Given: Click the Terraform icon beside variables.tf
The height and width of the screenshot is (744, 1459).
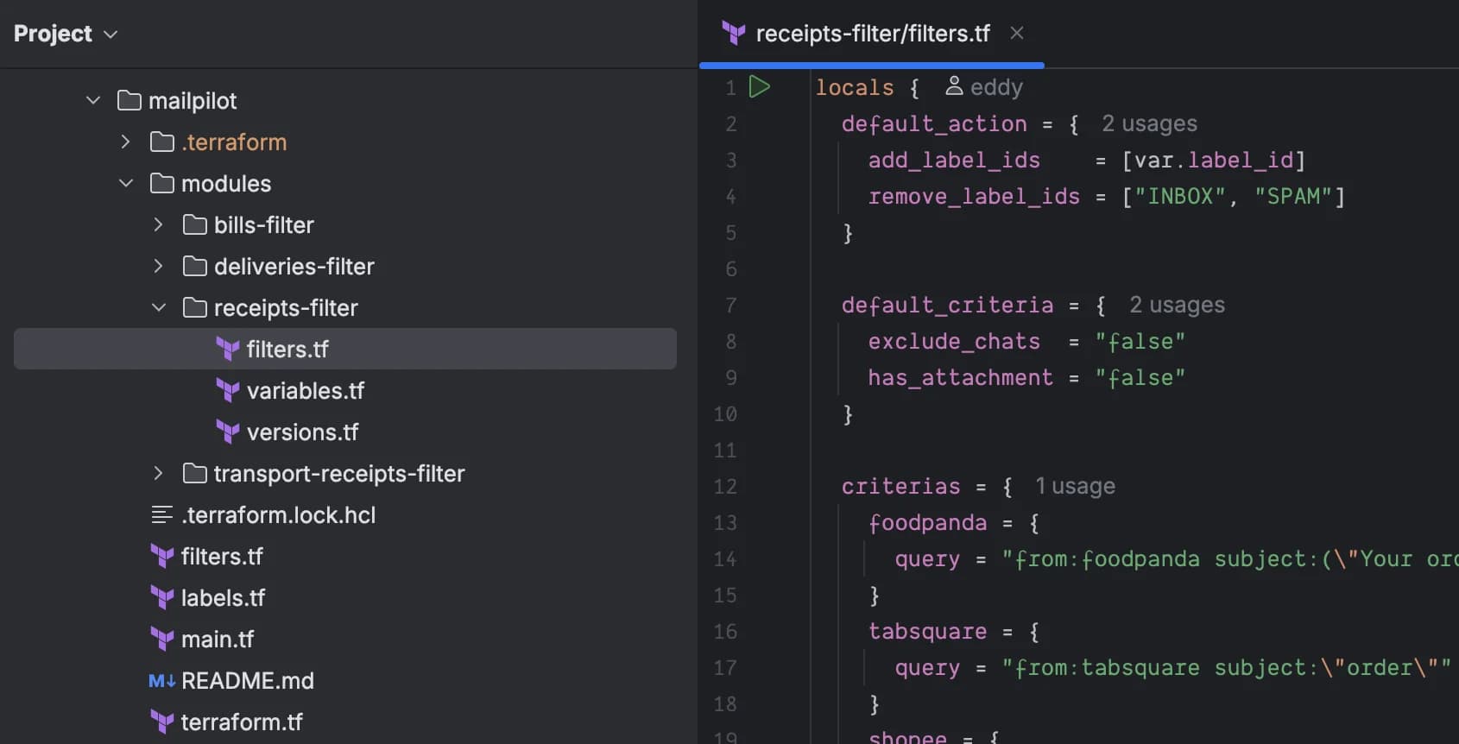Looking at the screenshot, I should pos(228,391).
